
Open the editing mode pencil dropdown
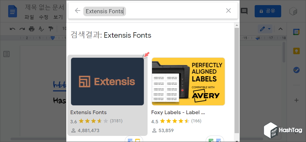click(265, 29)
